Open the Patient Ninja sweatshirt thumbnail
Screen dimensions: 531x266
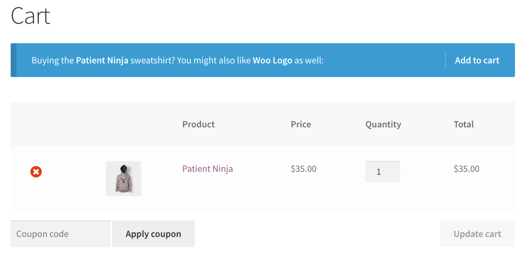(123, 178)
